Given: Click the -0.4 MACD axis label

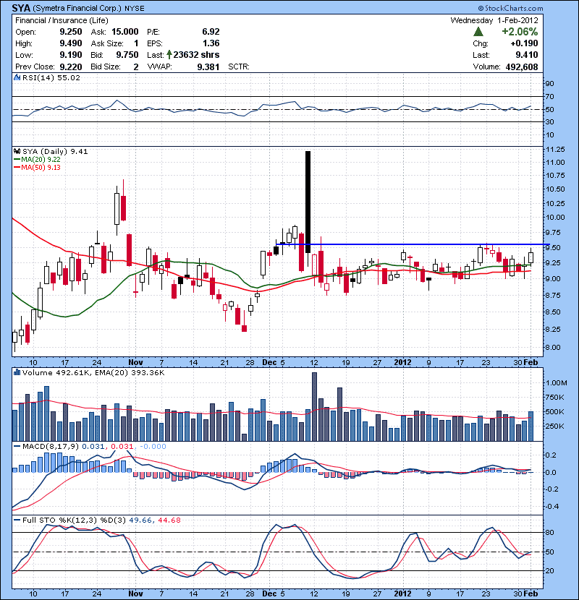Looking at the screenshot, I should pos(551,506).
